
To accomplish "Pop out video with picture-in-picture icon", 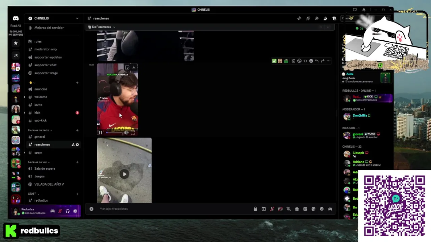I will [x=127, y=68].
